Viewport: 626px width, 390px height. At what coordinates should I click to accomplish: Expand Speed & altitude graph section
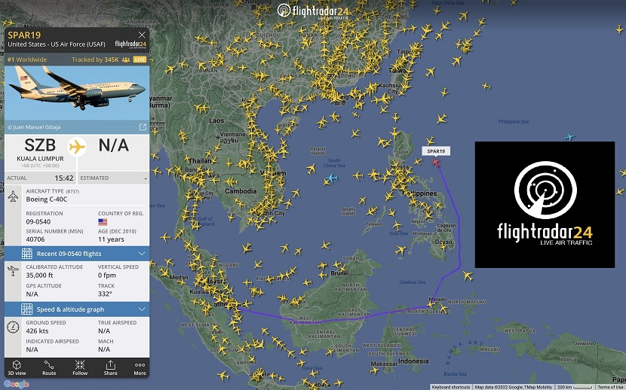click(x=77, y=309)
